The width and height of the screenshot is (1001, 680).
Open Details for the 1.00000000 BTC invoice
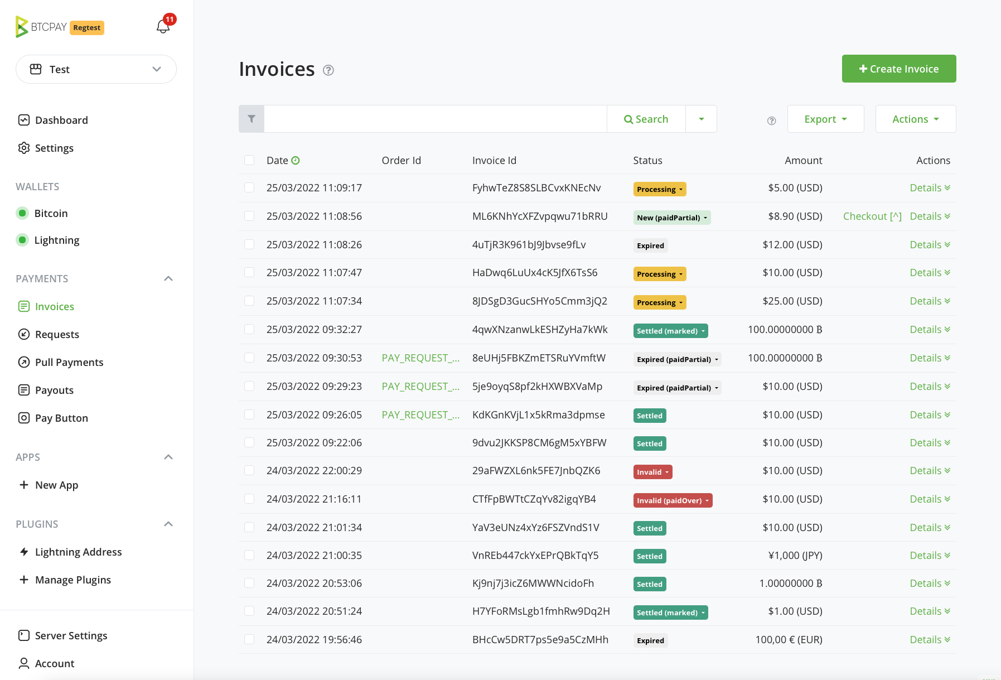coord(930,583)
